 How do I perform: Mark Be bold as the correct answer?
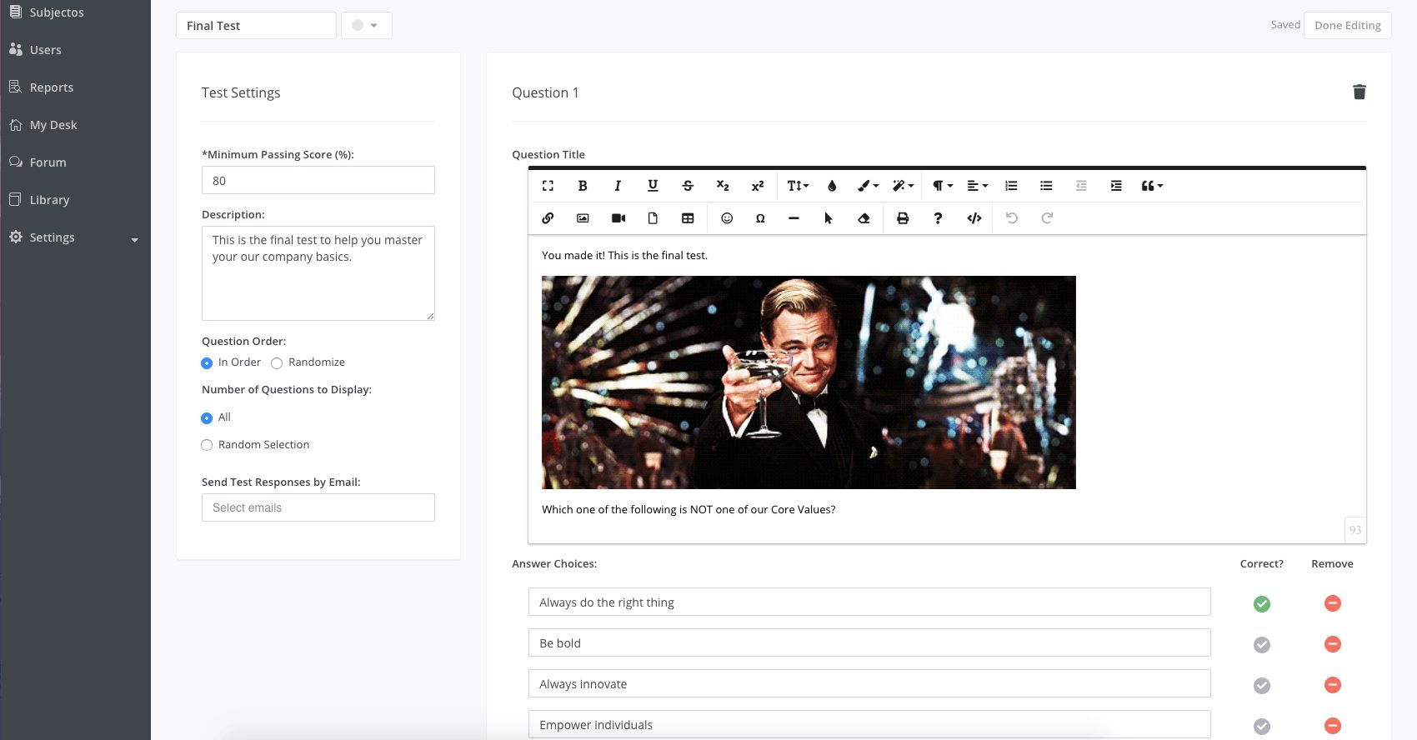(x=1262, y=644)
